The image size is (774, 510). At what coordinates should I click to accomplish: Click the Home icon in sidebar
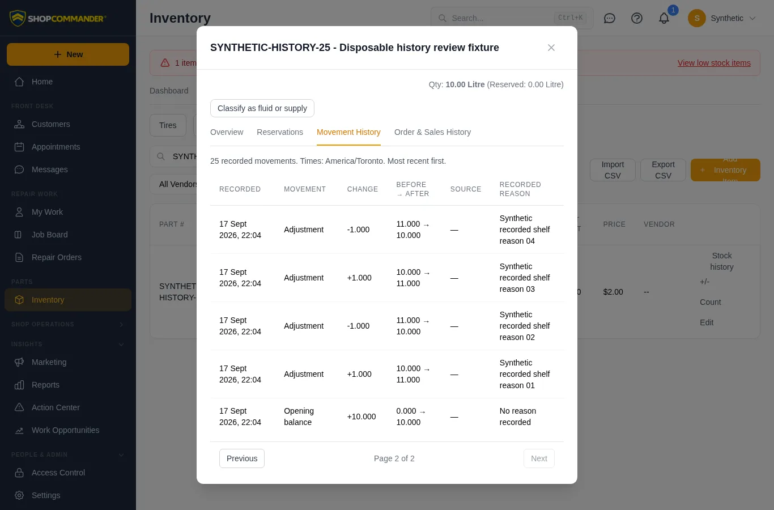(x=19, y=82)
